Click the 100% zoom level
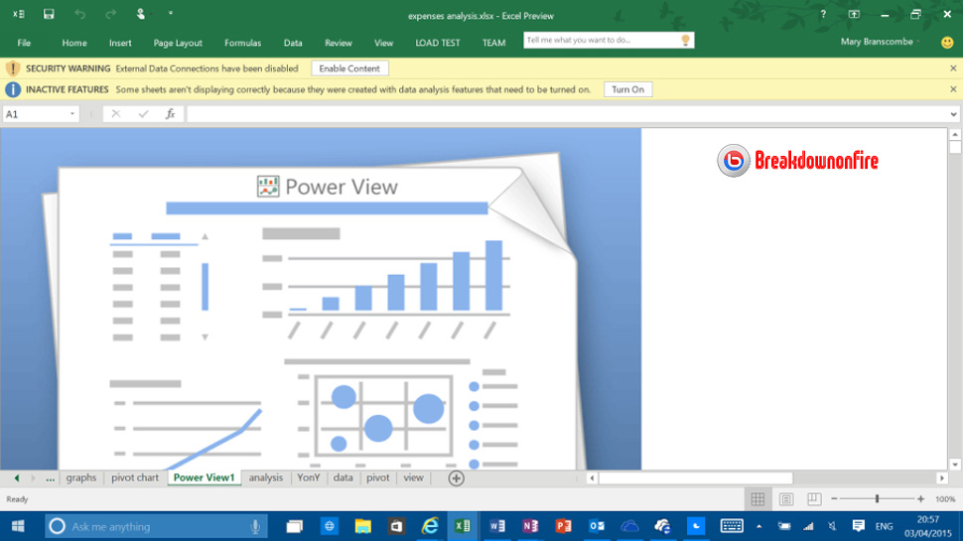This screenshot has height=541, width=963. pos(944,499)
